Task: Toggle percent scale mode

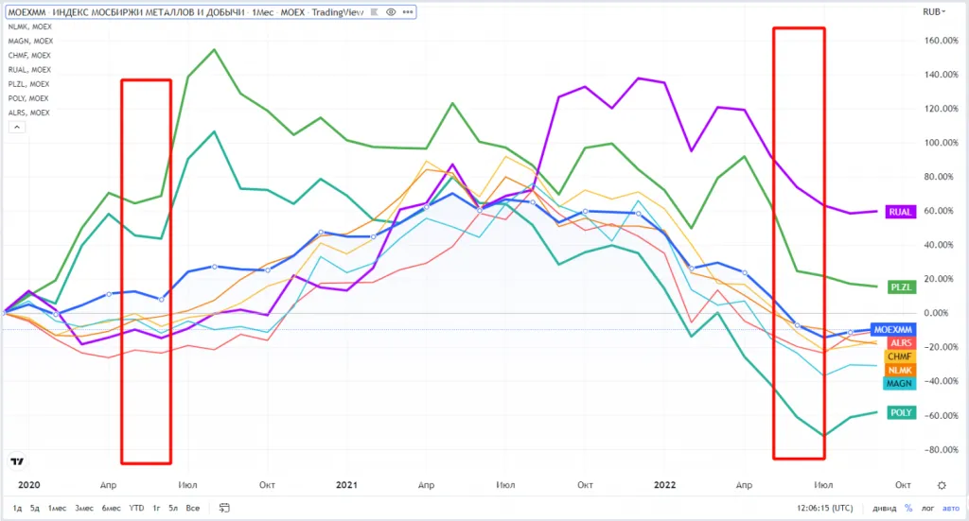Action: [x=908, y=508]
